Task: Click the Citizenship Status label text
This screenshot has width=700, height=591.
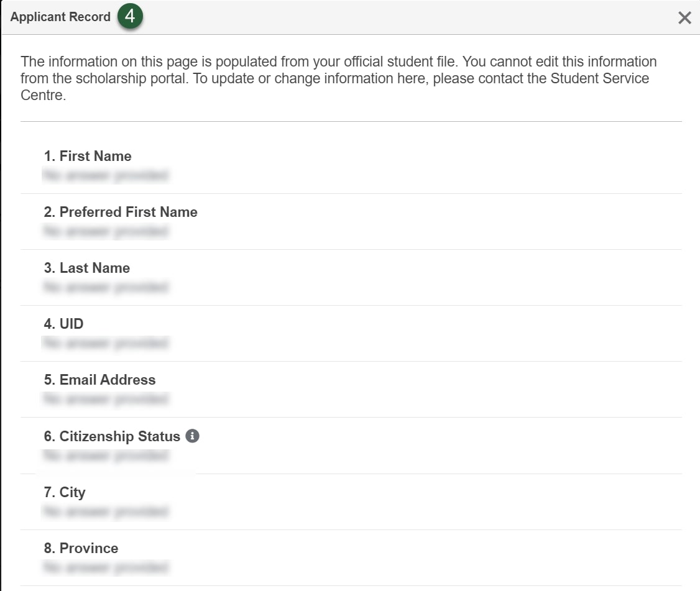Action: click(112, 436)
